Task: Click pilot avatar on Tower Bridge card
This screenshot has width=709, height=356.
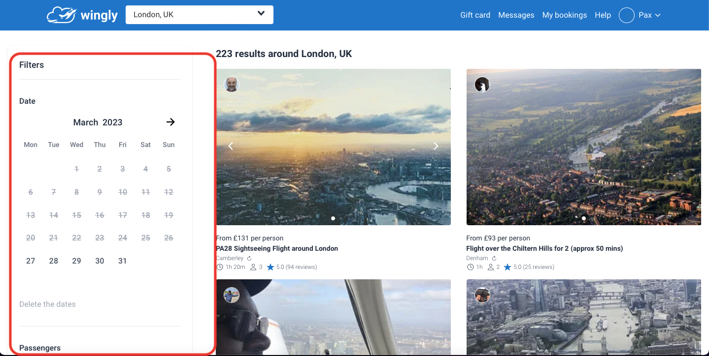Action: pyautogui.click(x=482, y=295)
